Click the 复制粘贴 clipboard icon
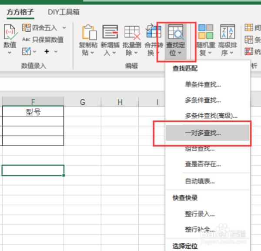 pos(89,32)
